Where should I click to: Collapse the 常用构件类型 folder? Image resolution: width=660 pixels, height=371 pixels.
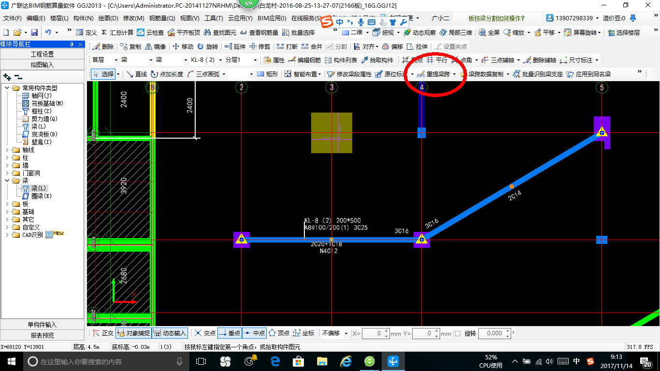(x=7, y=88)
